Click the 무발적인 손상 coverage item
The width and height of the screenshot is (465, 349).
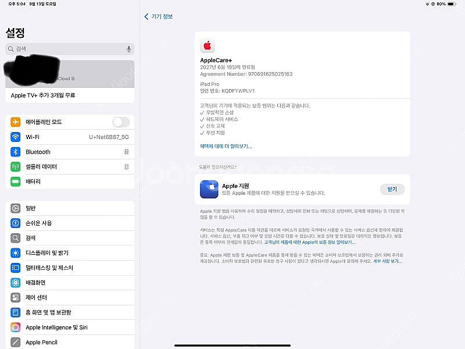pos(217,112)
